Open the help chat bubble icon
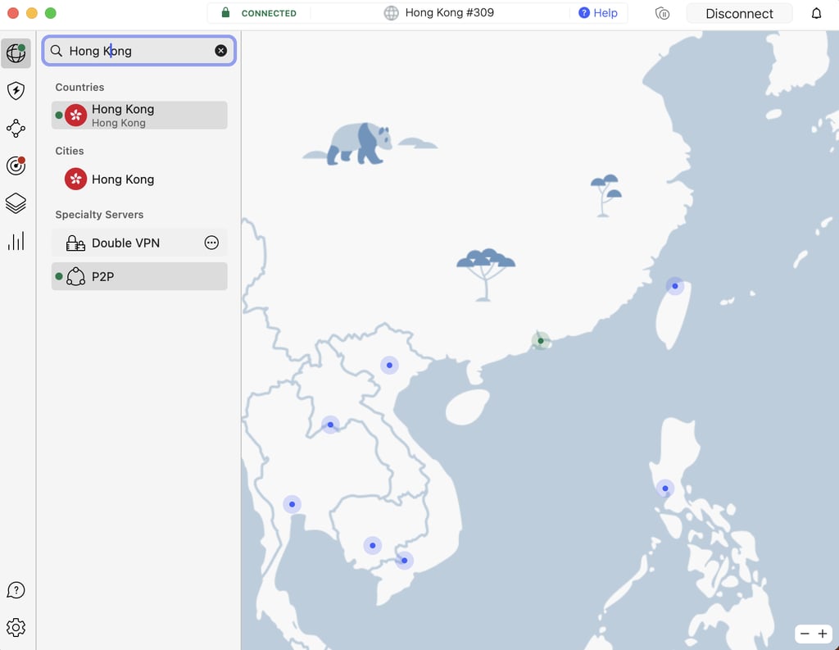Image resolution: width=839 pixels, height=650 pixels. click(16, 590)
